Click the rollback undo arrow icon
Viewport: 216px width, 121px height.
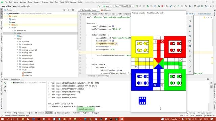click(x=186, y=6)
